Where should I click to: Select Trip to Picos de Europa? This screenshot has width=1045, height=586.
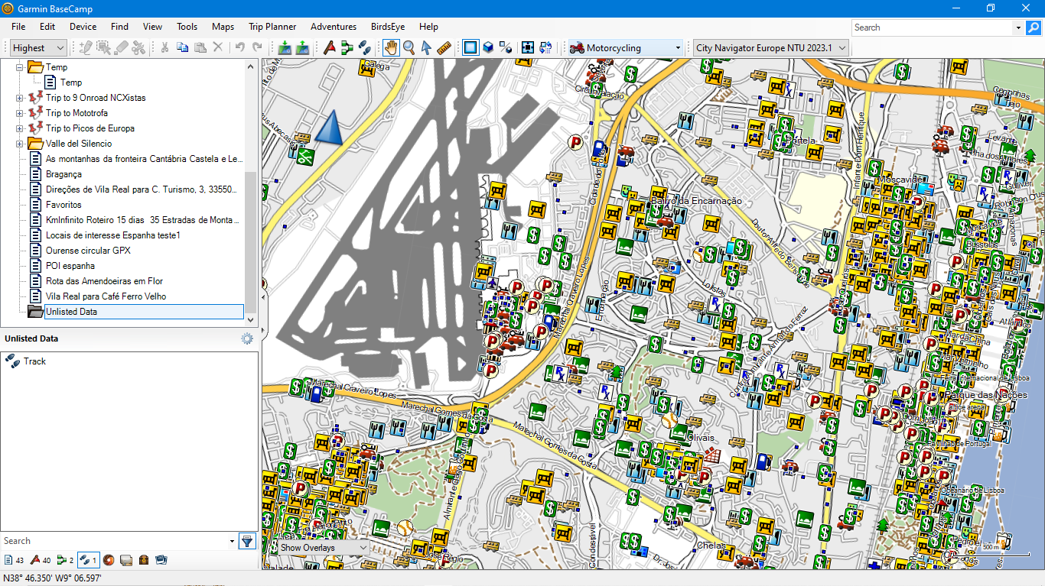click(x=90, y=128)
